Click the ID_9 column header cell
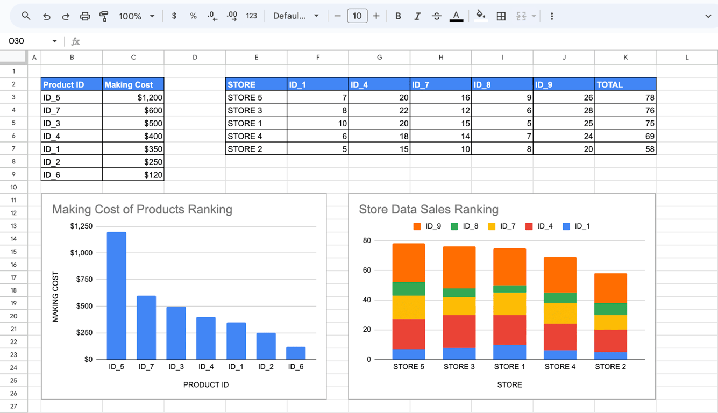The image size is (718, 413). click(x=564, y=84)
